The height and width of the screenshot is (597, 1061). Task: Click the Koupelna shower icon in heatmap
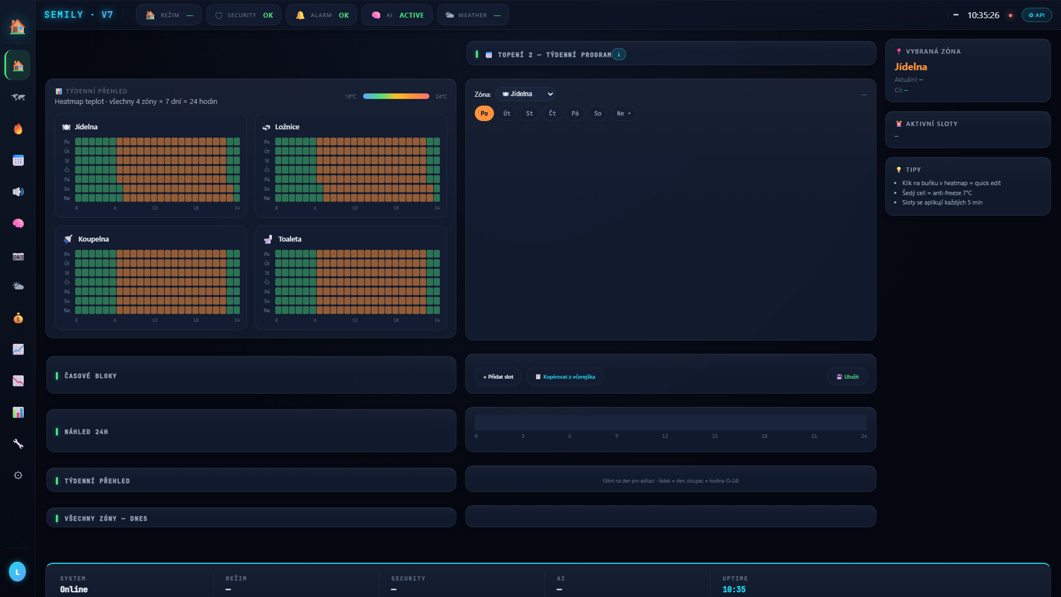68,239
